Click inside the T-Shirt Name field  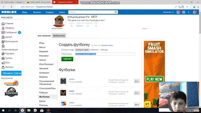coord(105,54)
